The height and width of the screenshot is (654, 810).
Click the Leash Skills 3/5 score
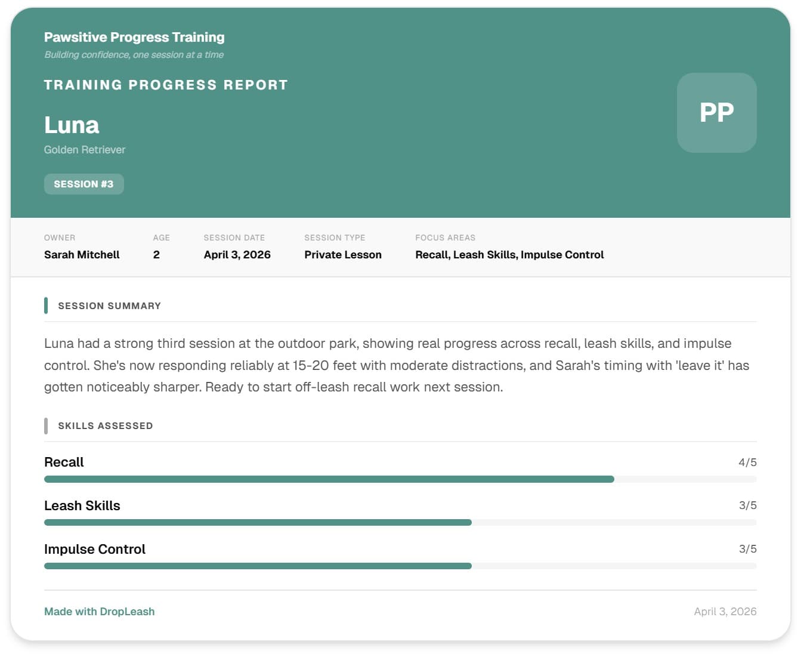point(747,505)
